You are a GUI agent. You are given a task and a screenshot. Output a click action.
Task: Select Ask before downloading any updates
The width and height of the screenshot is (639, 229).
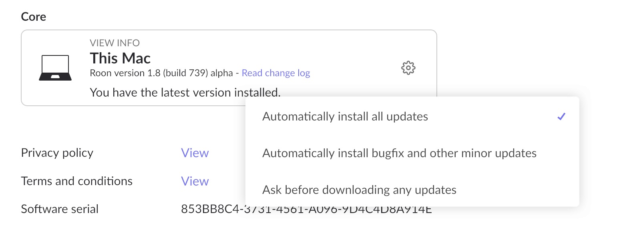point(359,190)
